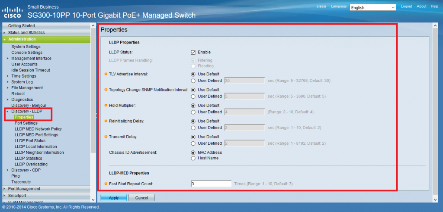Collapse the Administration section
This screenshot has width=443, height=212.
pos(4,39)
